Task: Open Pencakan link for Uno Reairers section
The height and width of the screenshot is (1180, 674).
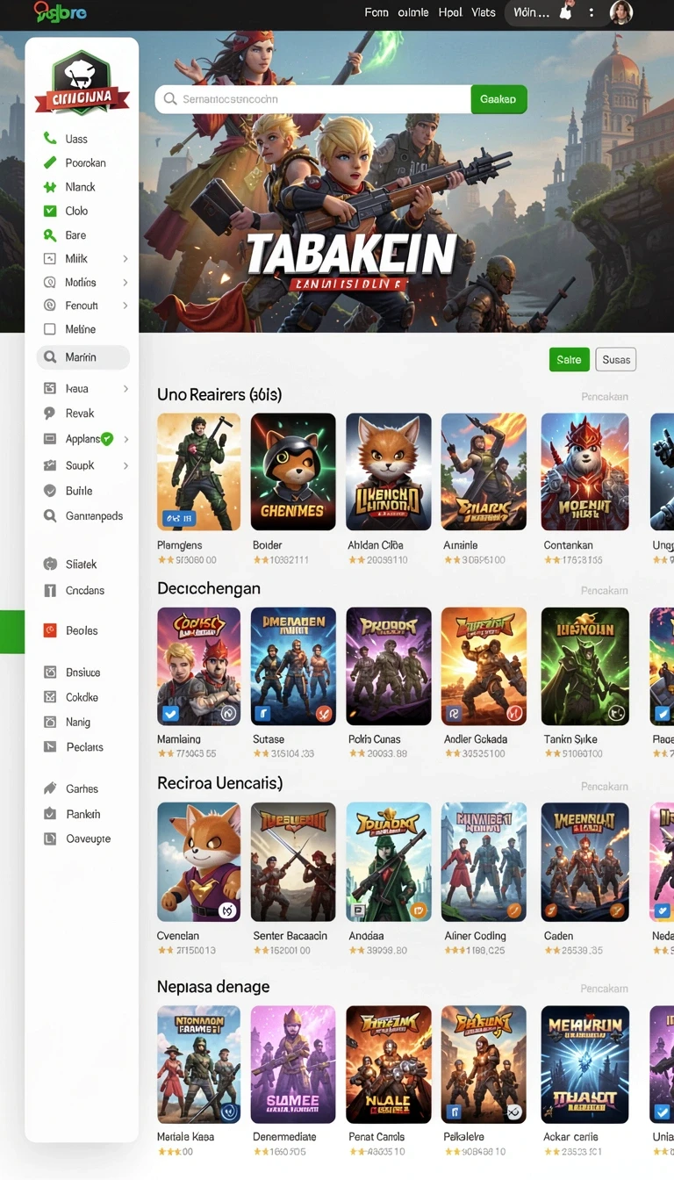Action: (x=605, y=397)
